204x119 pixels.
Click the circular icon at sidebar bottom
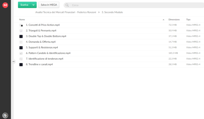[5, 115]
